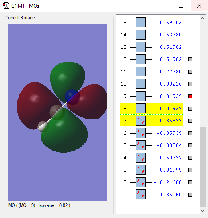This screenshot has width=208, height=218.
Task: Select the paired-electron box for MO 1
Action: [x=140, y=195]
